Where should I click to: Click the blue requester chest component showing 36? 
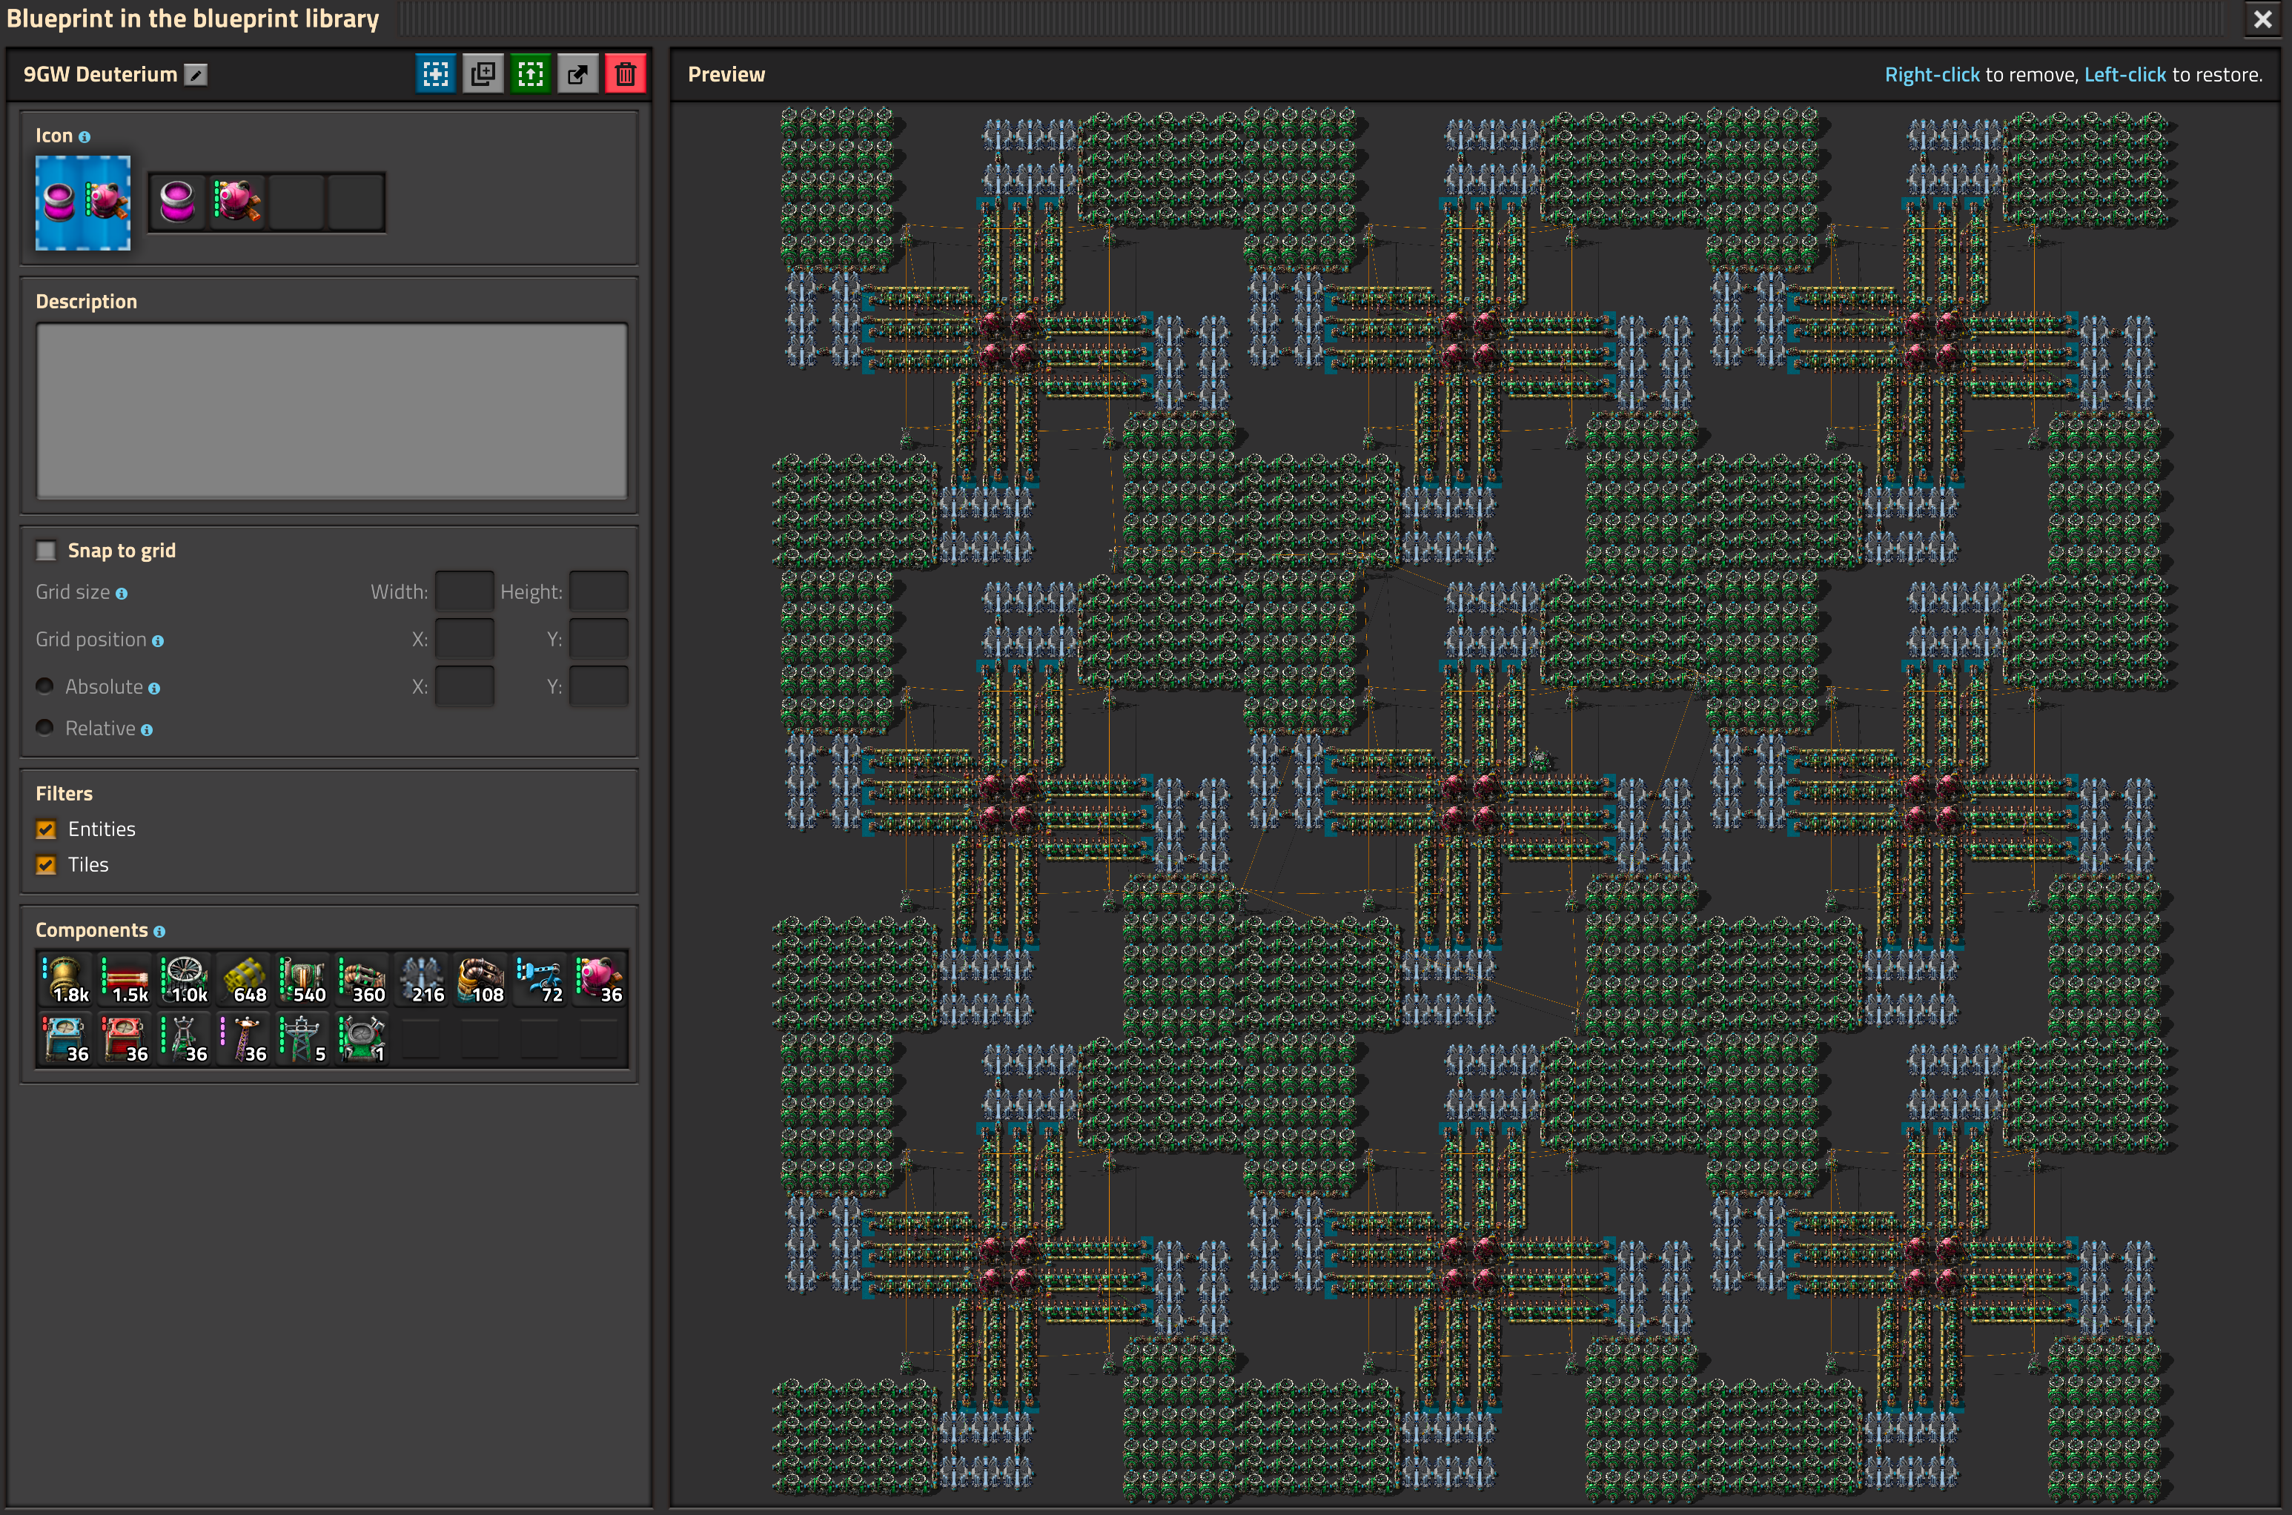tap(66, 1038)
